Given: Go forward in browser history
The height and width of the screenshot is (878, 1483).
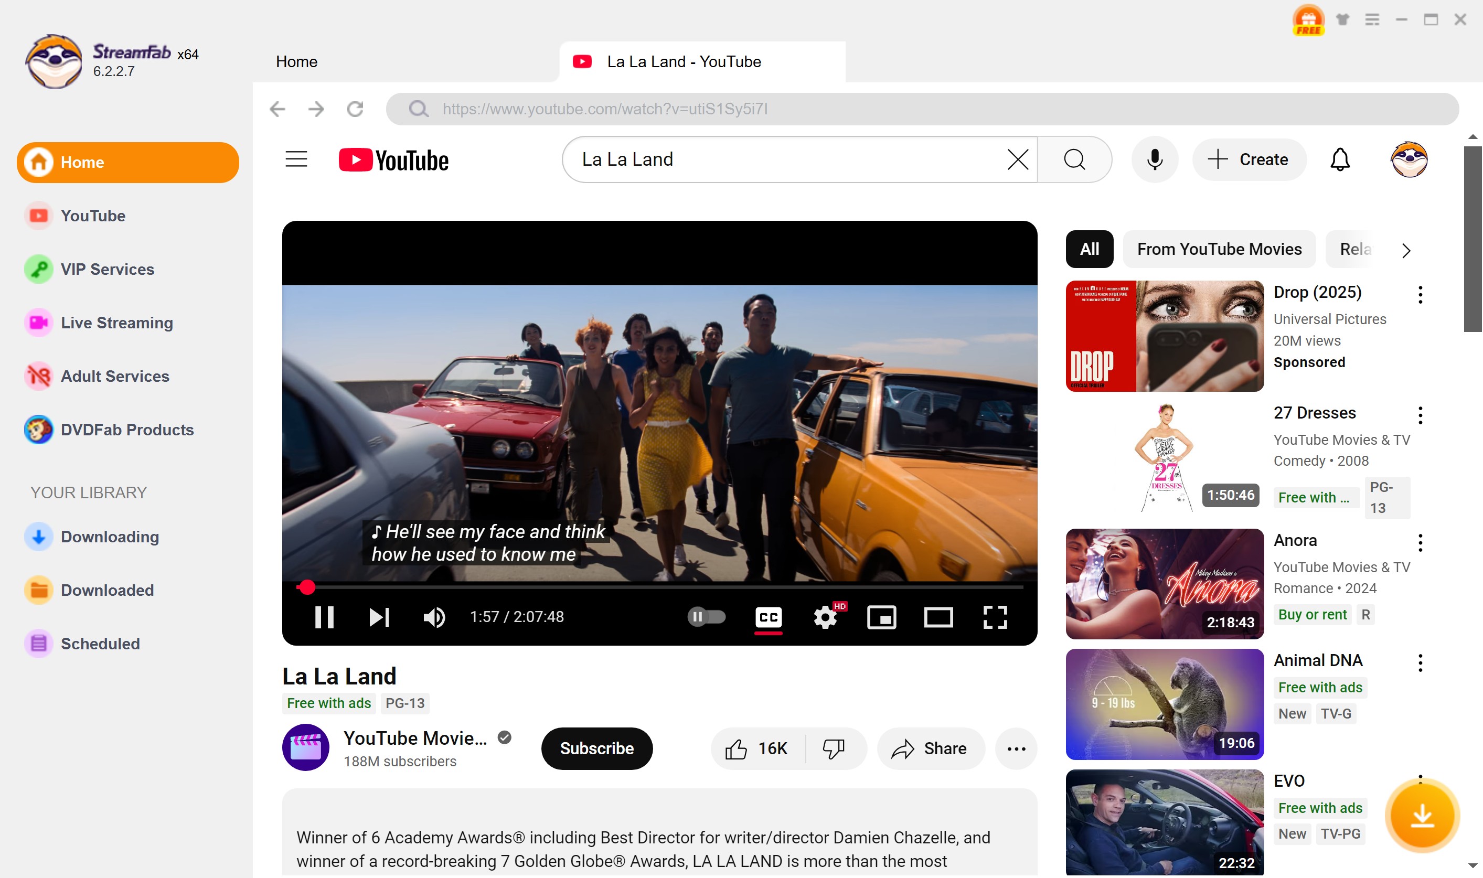Looking at the screenshot, I should coord(316,109).
